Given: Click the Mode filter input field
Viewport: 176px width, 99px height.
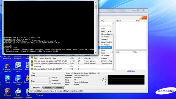Looking at the screenshot, I should (x=40, y=78).
